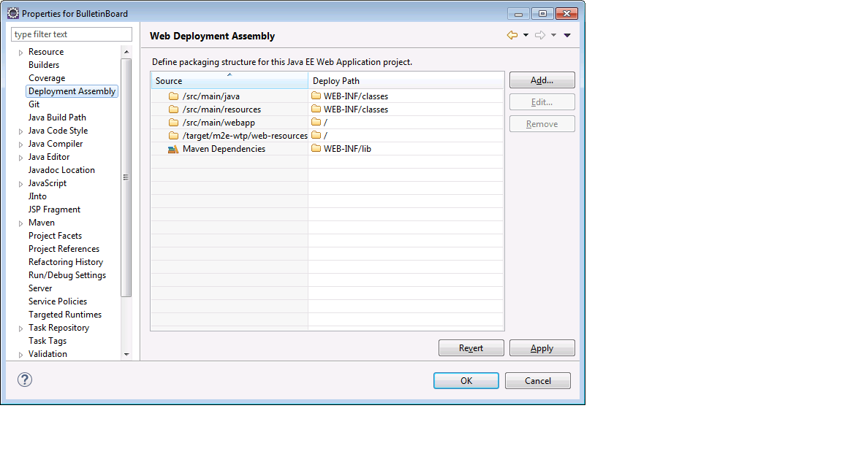Open the Service Policies page
Image resolution: width=842 pixels, height=473 pixels.
coord(58,301)
